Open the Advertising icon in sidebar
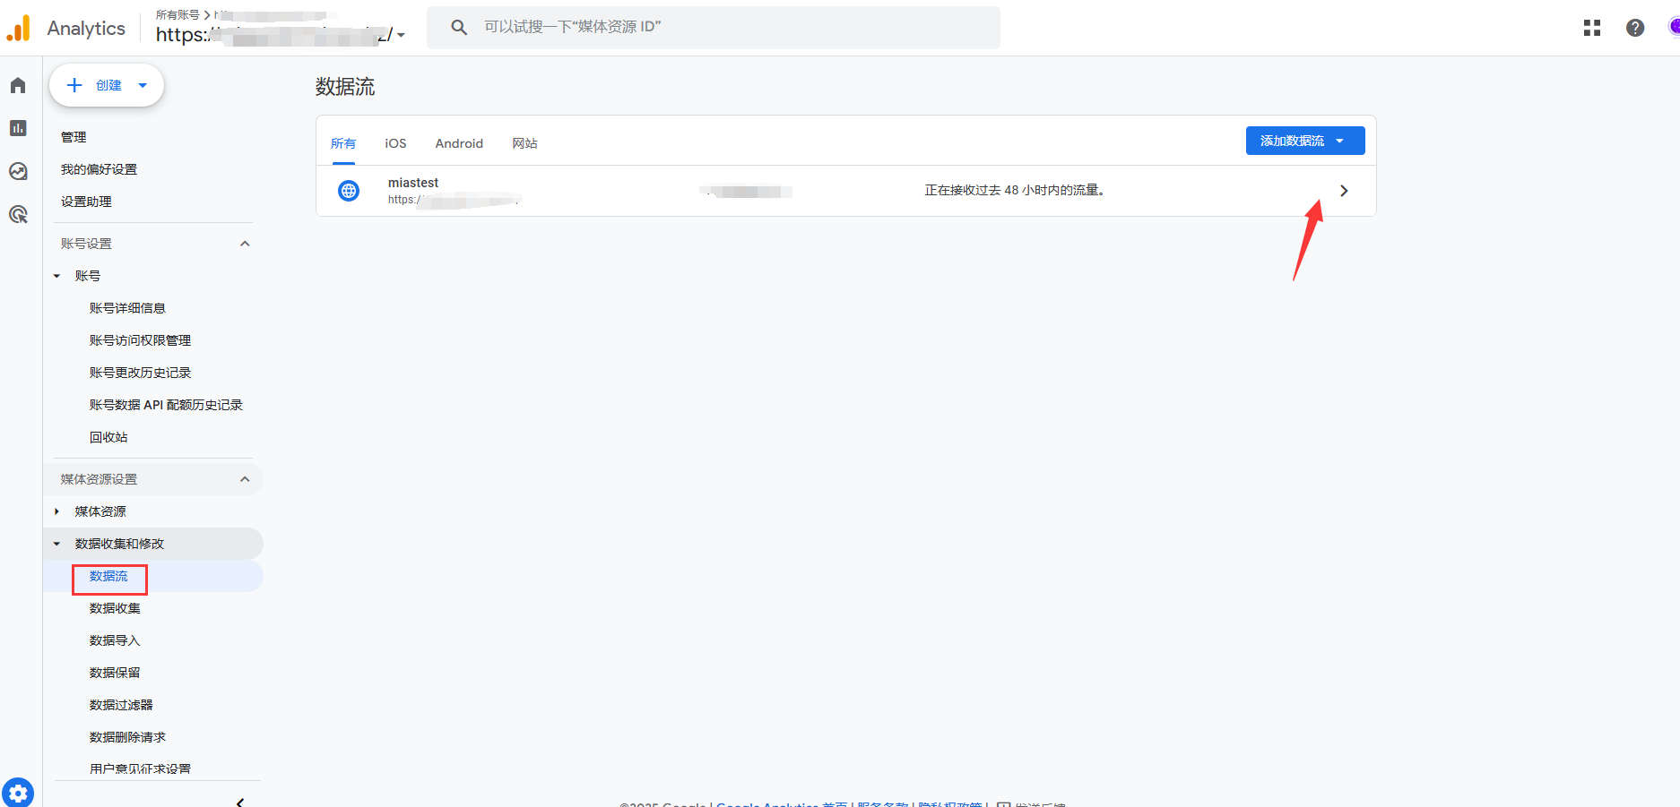 point(18,214)
